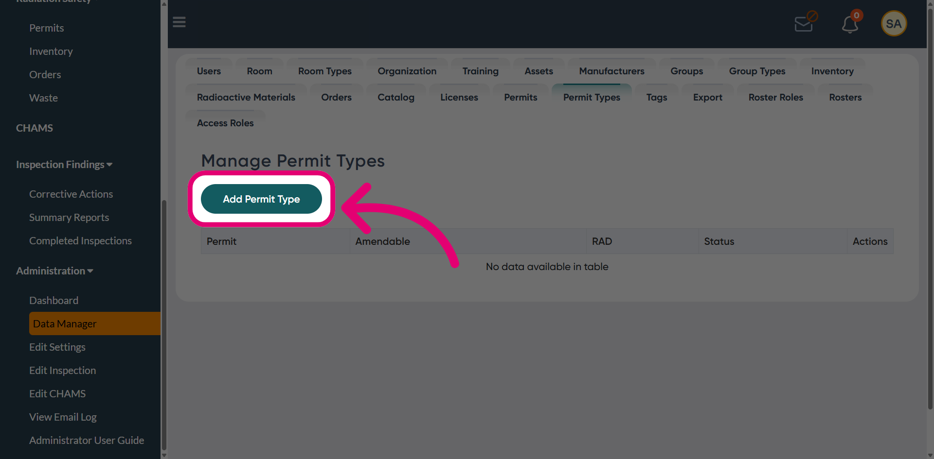
Task: Open Corrective Actions
Action: [x=71, y=194]
